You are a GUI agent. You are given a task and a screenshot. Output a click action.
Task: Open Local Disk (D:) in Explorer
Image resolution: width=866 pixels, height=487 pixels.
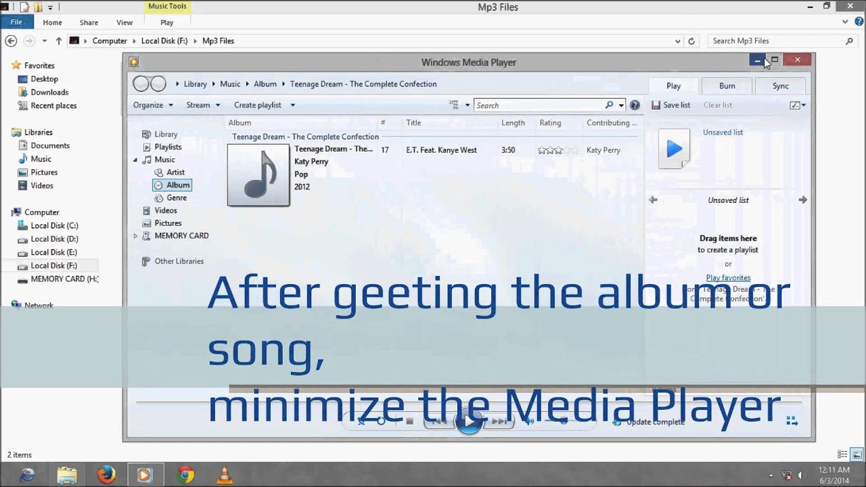tap(54, 239)
